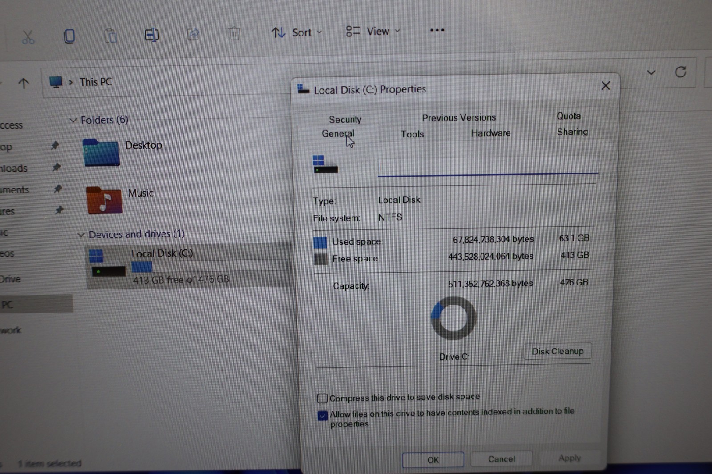
Task: Select PC in the navigation pane
Action: (36, 305)
